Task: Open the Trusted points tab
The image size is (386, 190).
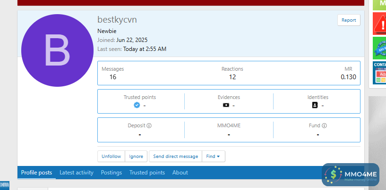Action: pos(147,173)
